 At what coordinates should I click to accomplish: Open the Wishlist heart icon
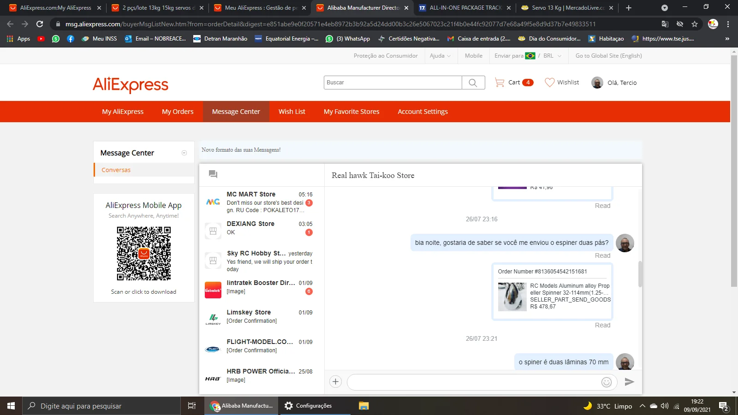tap(549, 83)
